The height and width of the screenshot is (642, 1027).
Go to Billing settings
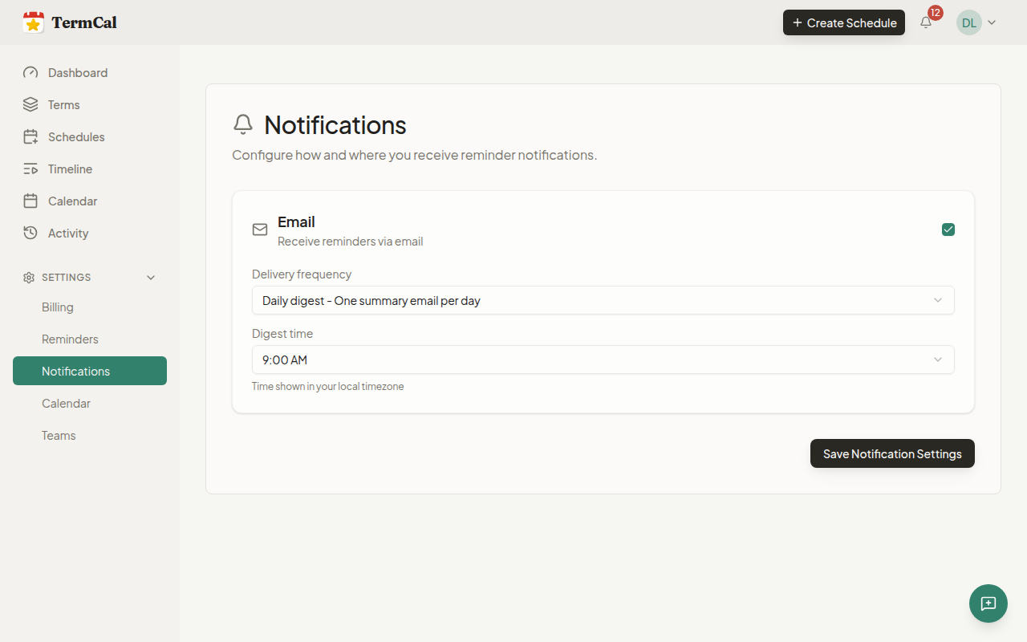click(58, 307)
